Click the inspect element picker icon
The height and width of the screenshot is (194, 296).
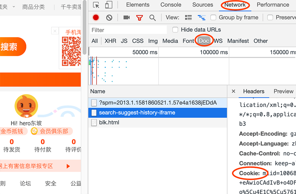coord(96,5)
